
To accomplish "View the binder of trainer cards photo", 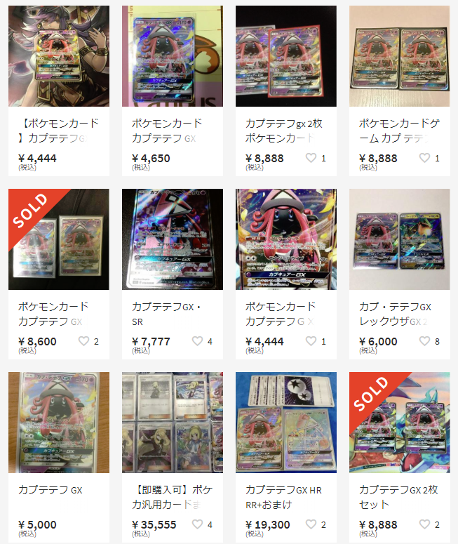I will [x=173, y=423].
